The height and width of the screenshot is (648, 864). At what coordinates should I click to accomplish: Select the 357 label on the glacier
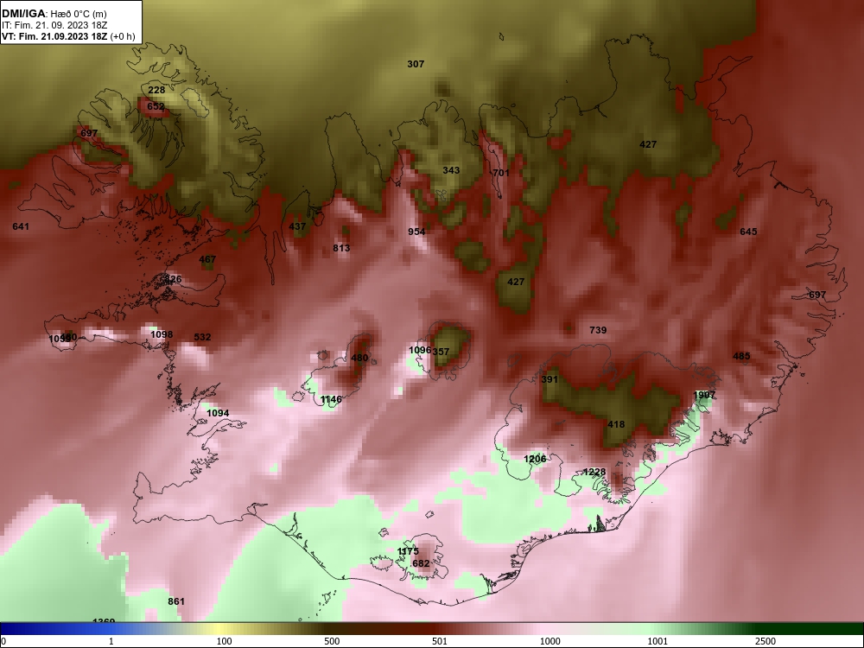click(x=441, y=351)
